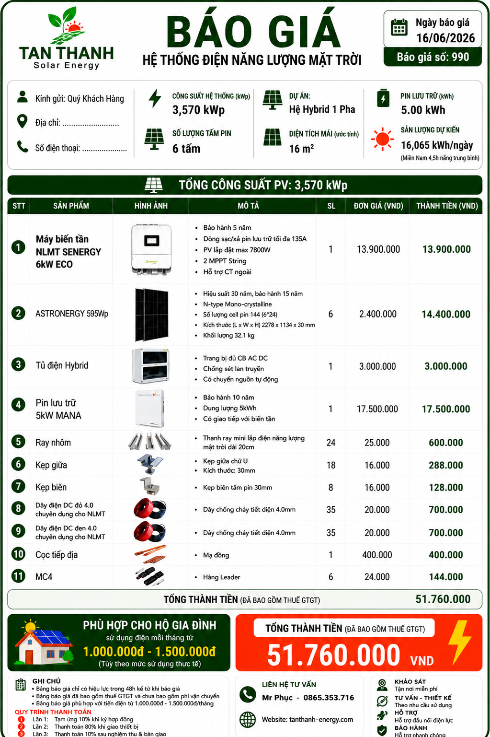Click the Tan Thanh Solar Energy logo
Viewport: 490px width, 737px height.
67,38
